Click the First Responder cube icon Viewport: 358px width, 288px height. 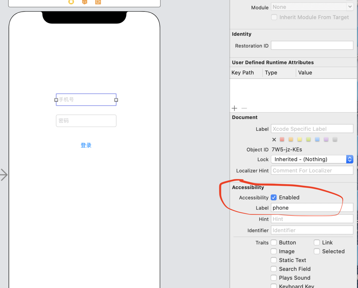pyautogui.click(x=85, y=2)
